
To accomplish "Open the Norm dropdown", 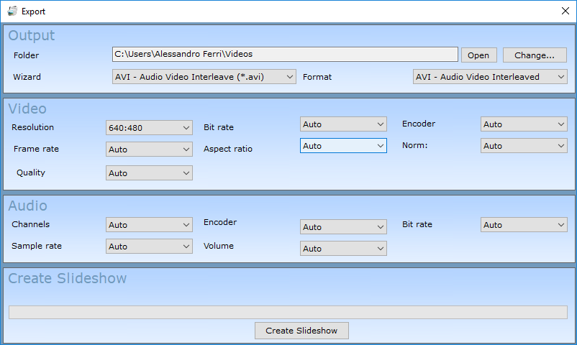I will click(x=524, y=146).
